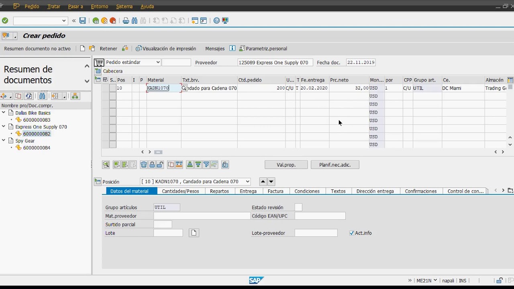
Task: Open the Posición item selector dropdown
Action: tap(247, 182)
